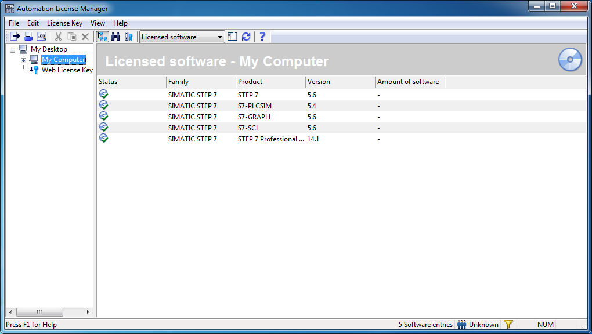Click the status icon for S7-PLCSIM row
The image size is (592, 334).
pyautogui.click(x=103, y=106)
